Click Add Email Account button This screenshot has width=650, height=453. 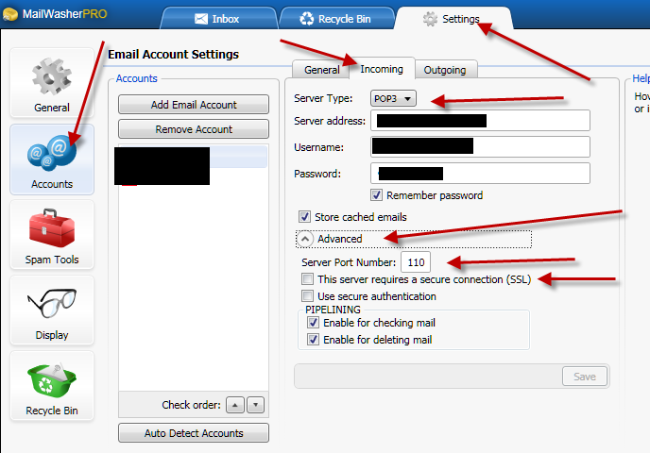[194, 105]
